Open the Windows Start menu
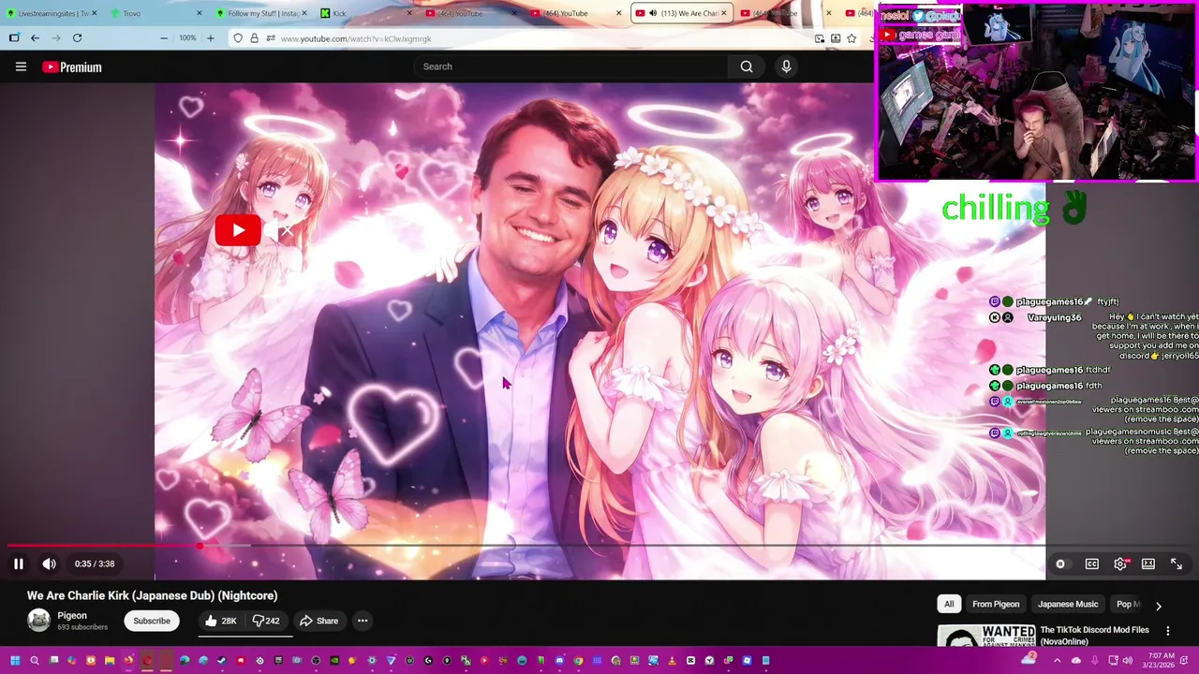The height and width of the screenshot is (674, 1199). (x=15, y=661)
